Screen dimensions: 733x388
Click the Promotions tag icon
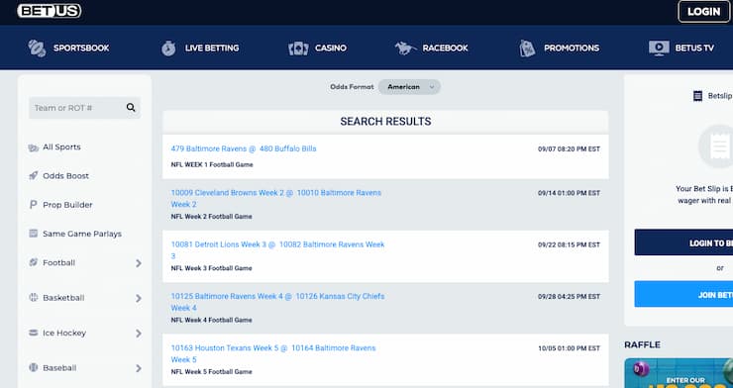(x=527, y=48)
